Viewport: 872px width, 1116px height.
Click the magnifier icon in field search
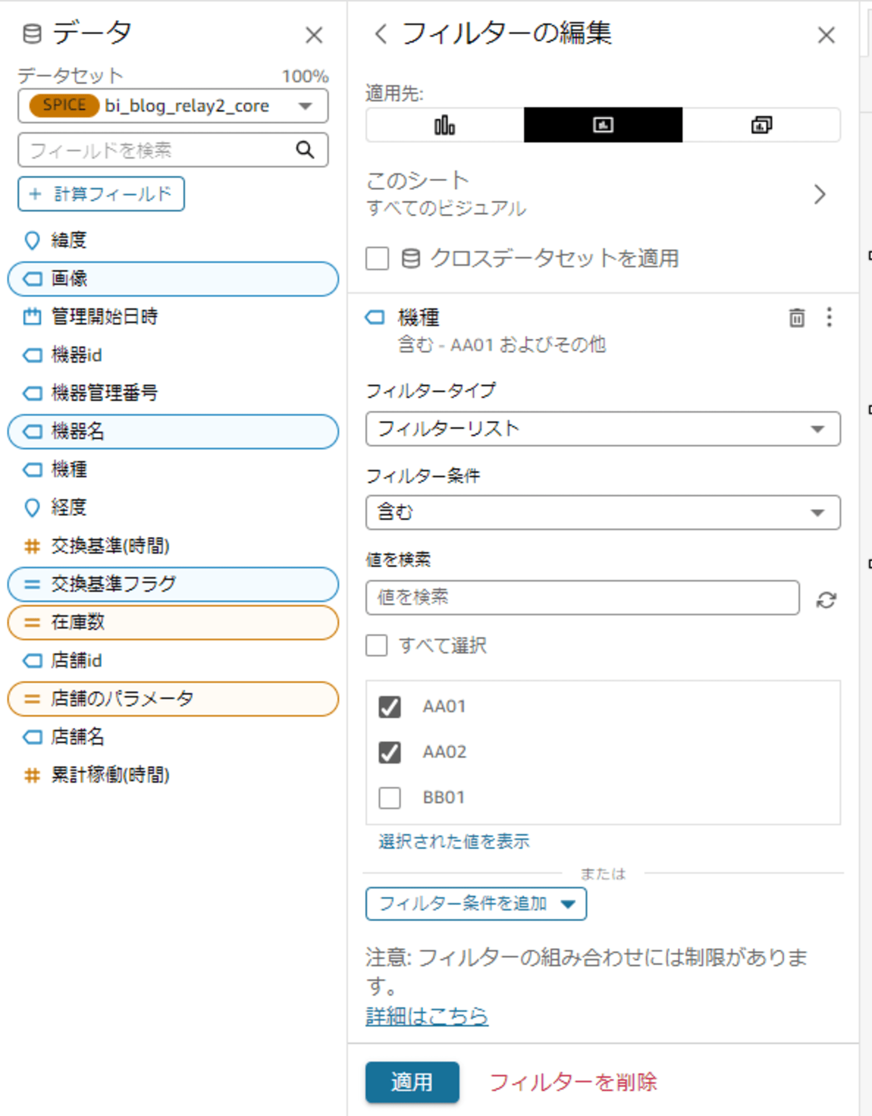click(x=305, y=150)
